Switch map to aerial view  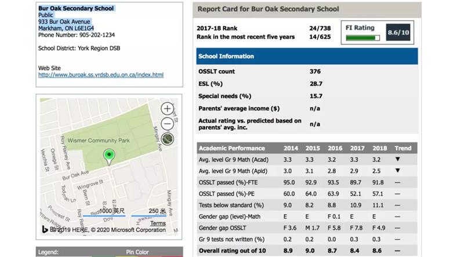pyautogui.click(x=168, y=138)
